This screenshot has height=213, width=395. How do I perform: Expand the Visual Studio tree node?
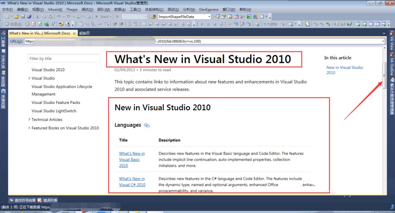click(x=29, y=78)
